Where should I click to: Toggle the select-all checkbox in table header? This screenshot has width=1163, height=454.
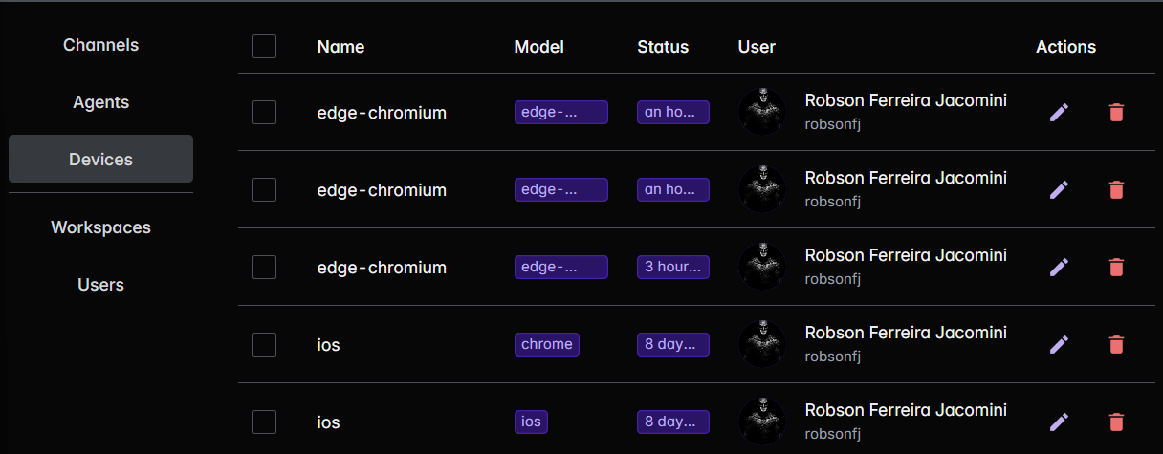[264, 46]
